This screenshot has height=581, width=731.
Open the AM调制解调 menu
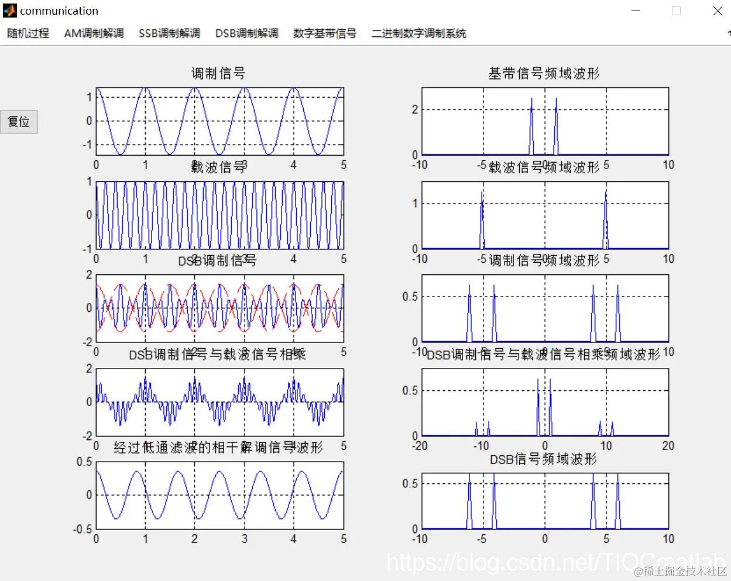coord(94,33)
